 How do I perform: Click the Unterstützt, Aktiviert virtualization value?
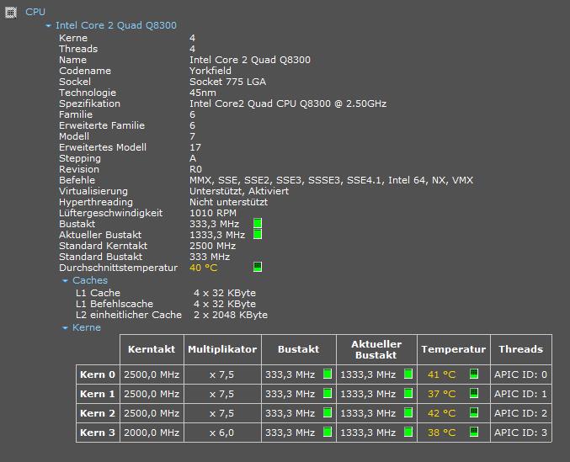239,191
